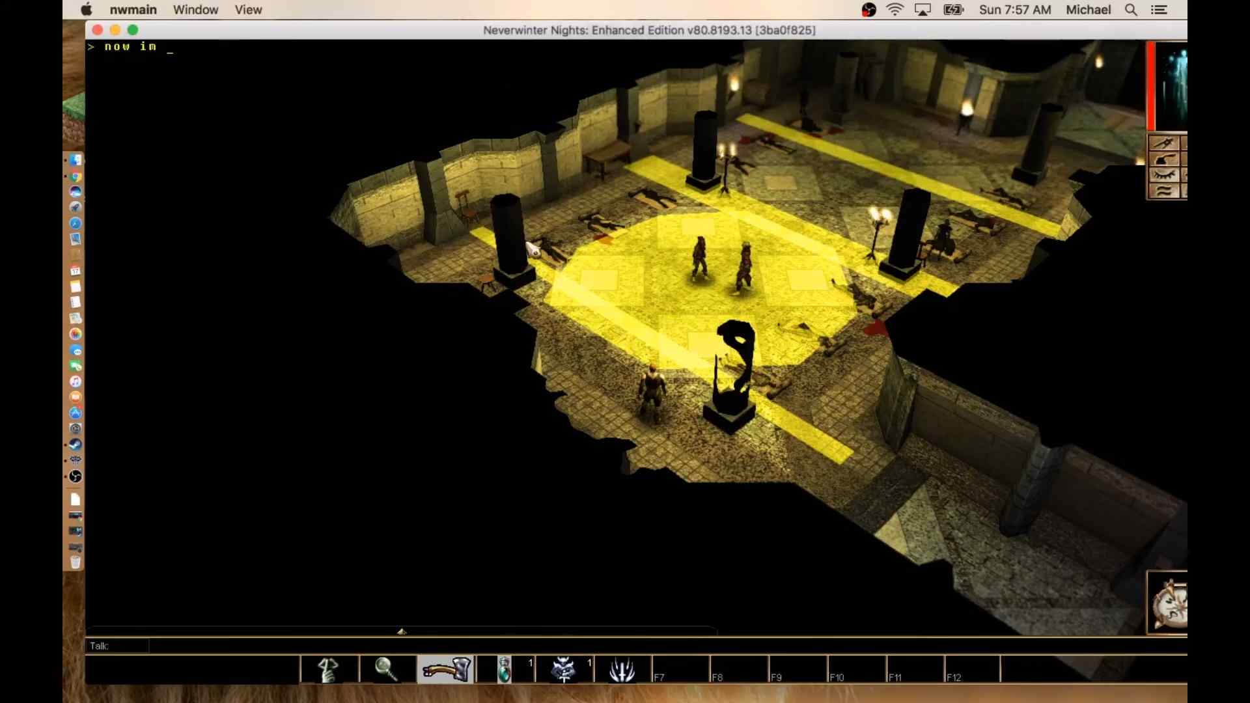Viewport: 1250px width, 703px height.
Task: Select the character portrait at top right
Action: tap(1172, 83)
